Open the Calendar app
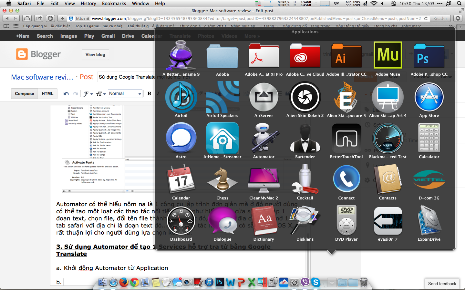Image resolution: width=465 pixels, height=290 pixels. click(x=181, y=179)
